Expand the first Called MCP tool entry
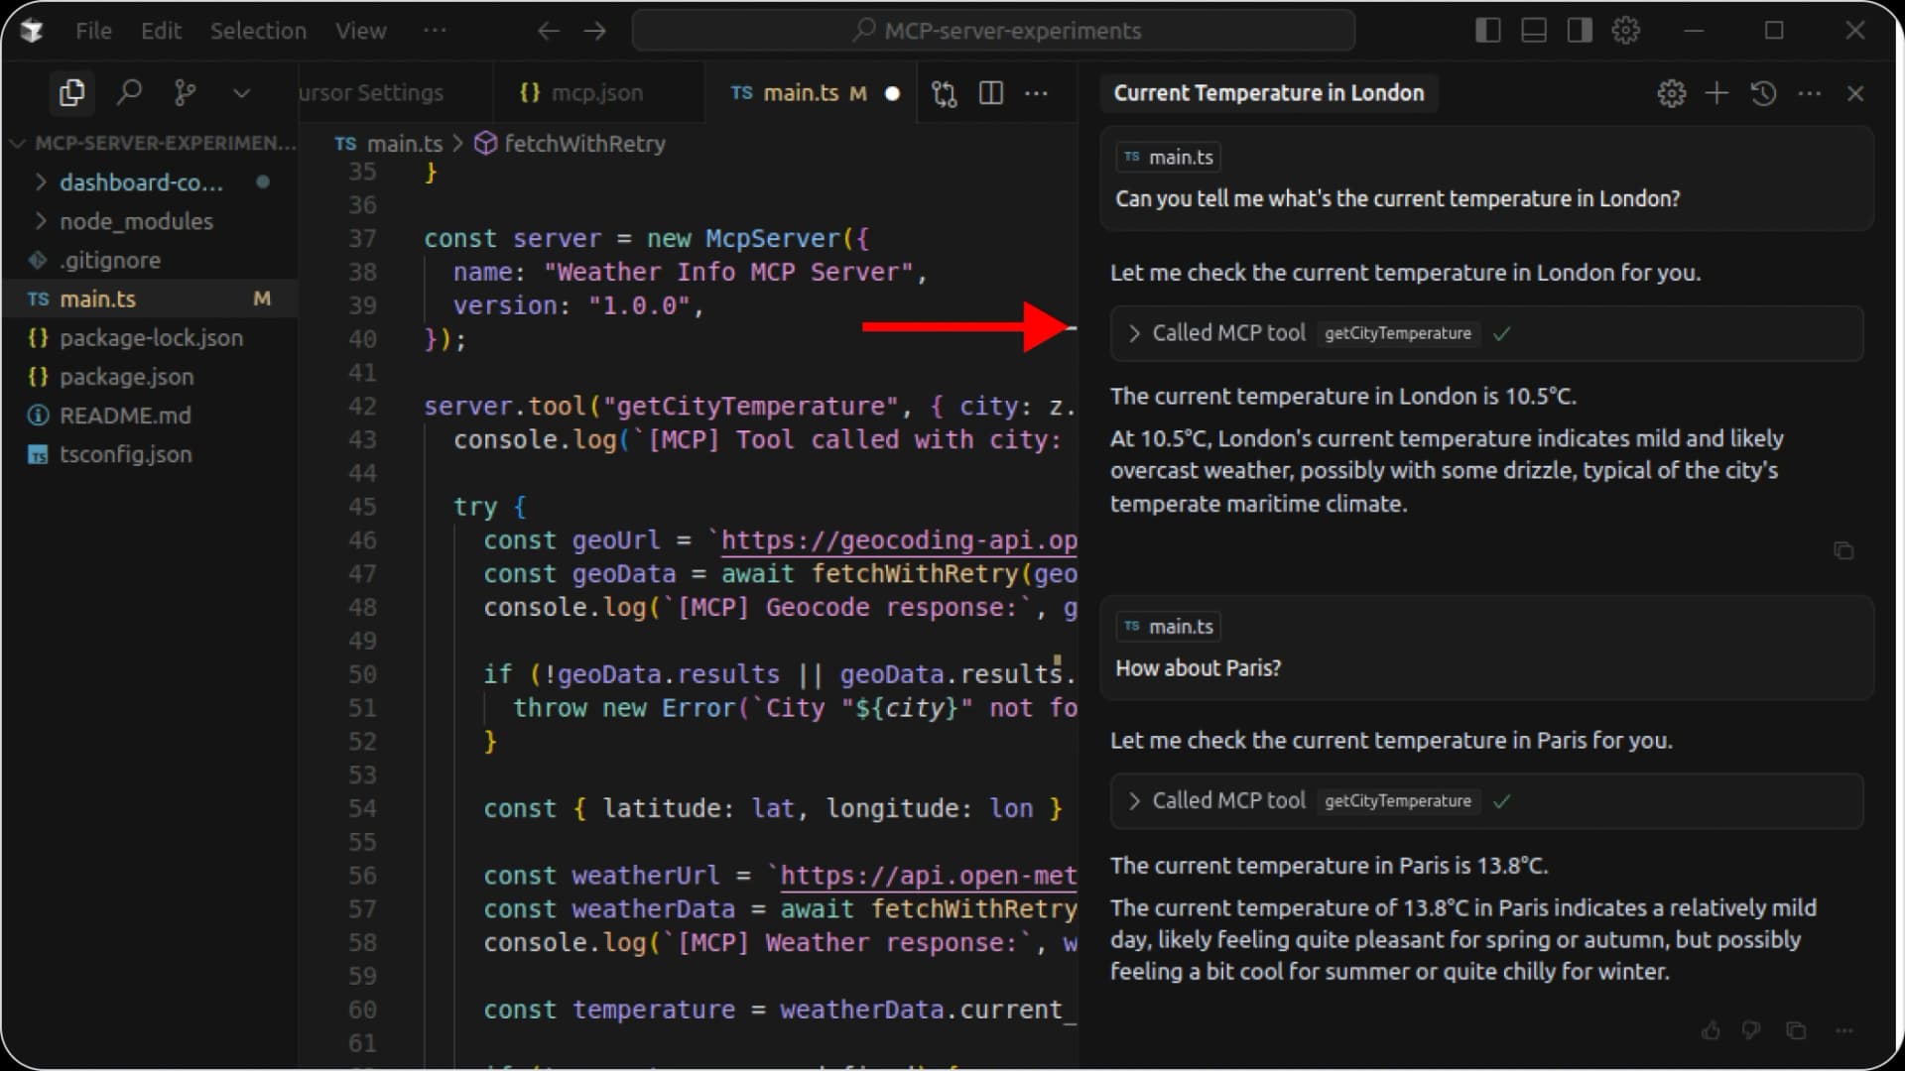The width and height of the screenshot is (1905, 1071). click(x=1134, y=333)
